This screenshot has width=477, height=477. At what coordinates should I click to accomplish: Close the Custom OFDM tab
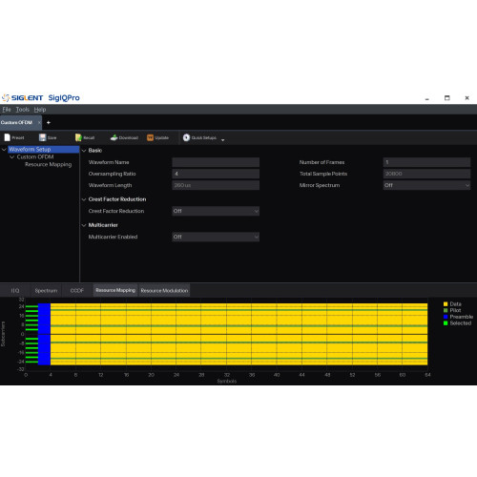pos(39,122)
